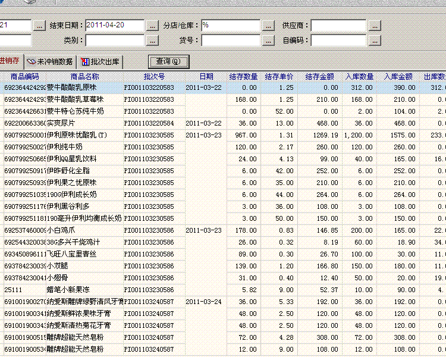Image resolution: width=446 pixels, height=357 pixels.
Task: Focus the 自编码 input field
Action: pos(338,40)
